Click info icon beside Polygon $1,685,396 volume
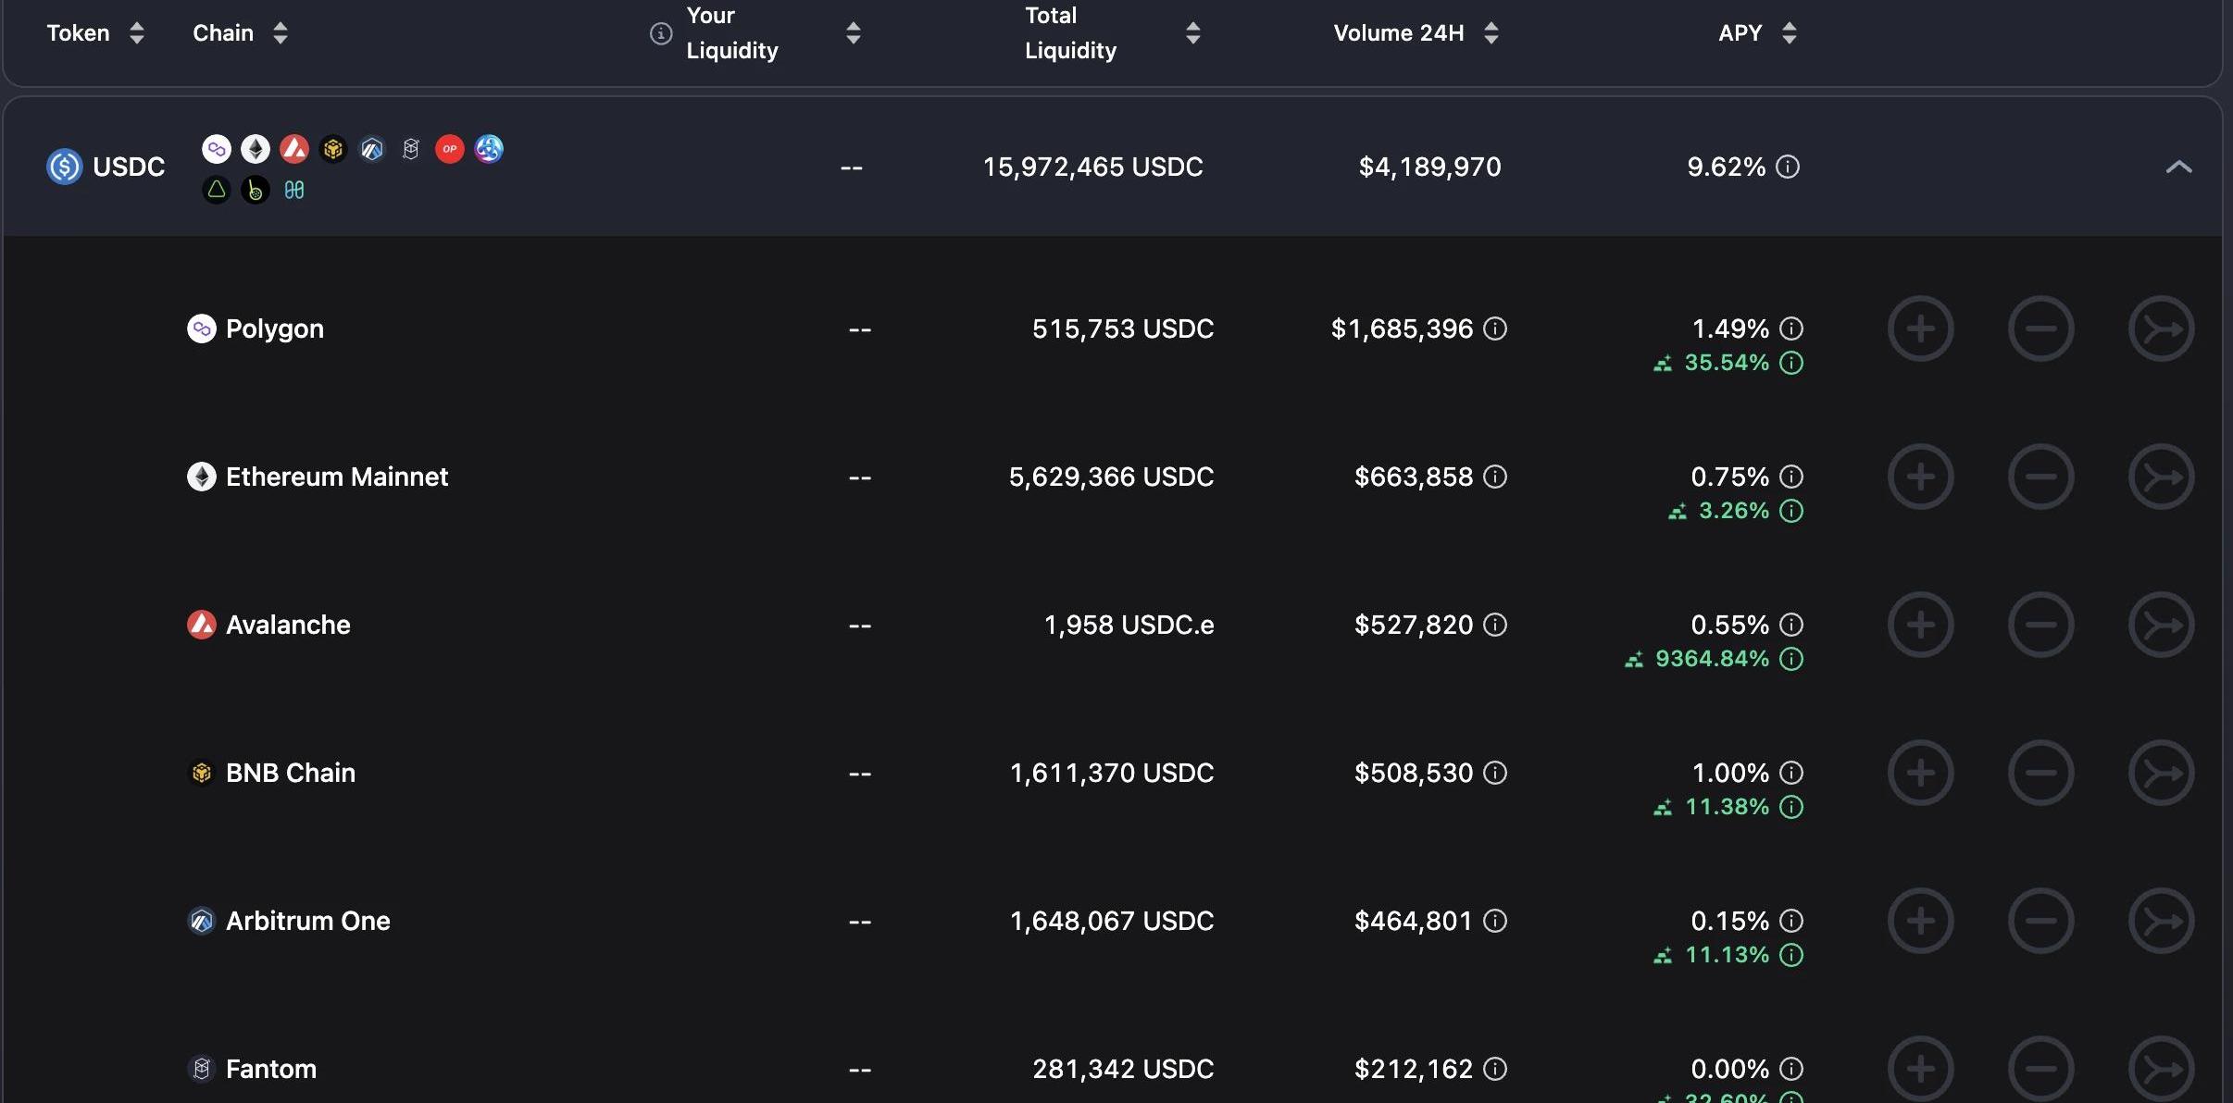Image resolution: width=2233 pixels, height=1103 pixels. [x=1495, y=328]
